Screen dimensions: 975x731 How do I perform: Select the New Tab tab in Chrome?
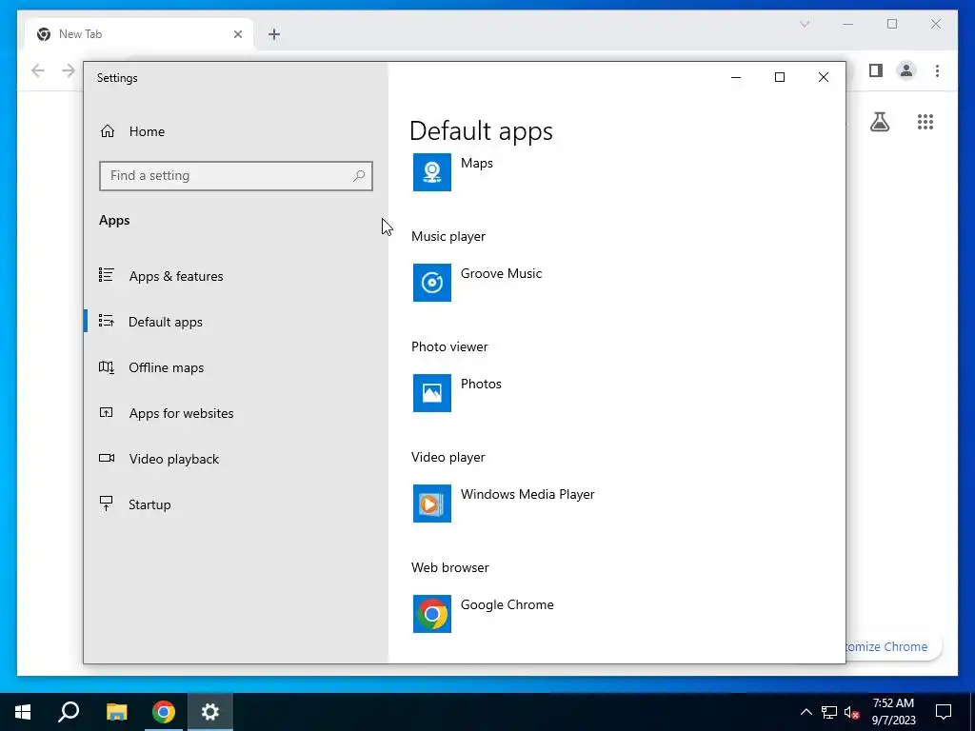[139, 34]
